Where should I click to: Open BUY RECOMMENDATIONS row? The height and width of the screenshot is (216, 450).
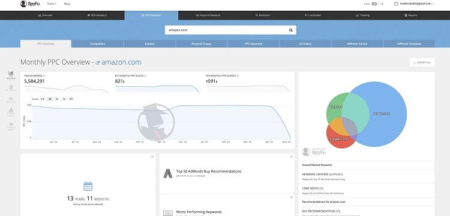click(367, 211)
